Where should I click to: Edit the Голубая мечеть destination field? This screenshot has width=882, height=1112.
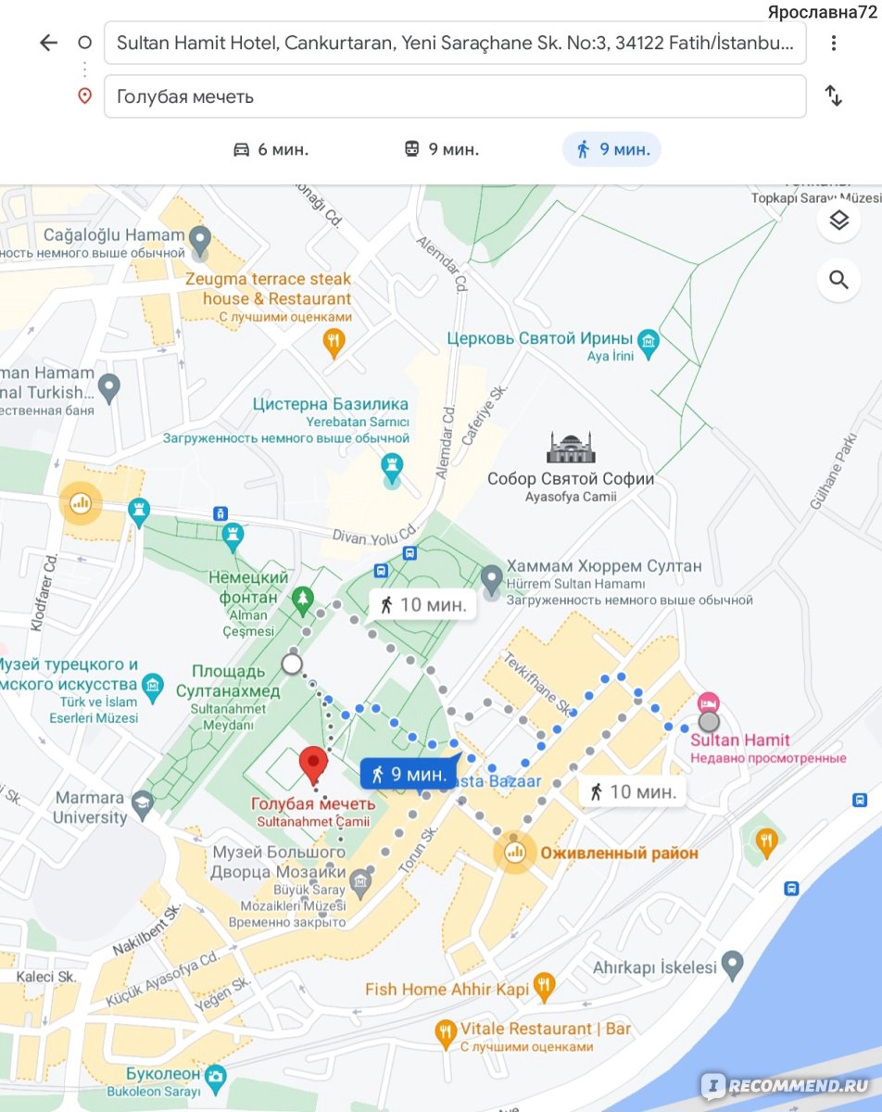pyautogui.click(x=455, y=96)
